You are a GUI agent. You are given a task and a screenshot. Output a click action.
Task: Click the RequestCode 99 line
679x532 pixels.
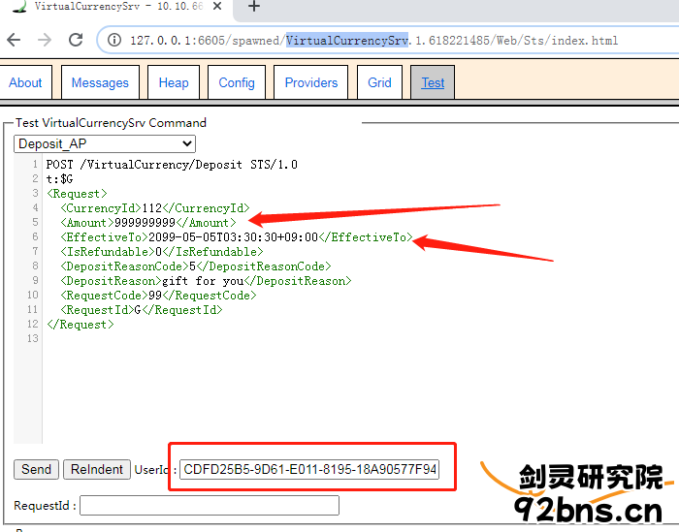tap(158, 296)
